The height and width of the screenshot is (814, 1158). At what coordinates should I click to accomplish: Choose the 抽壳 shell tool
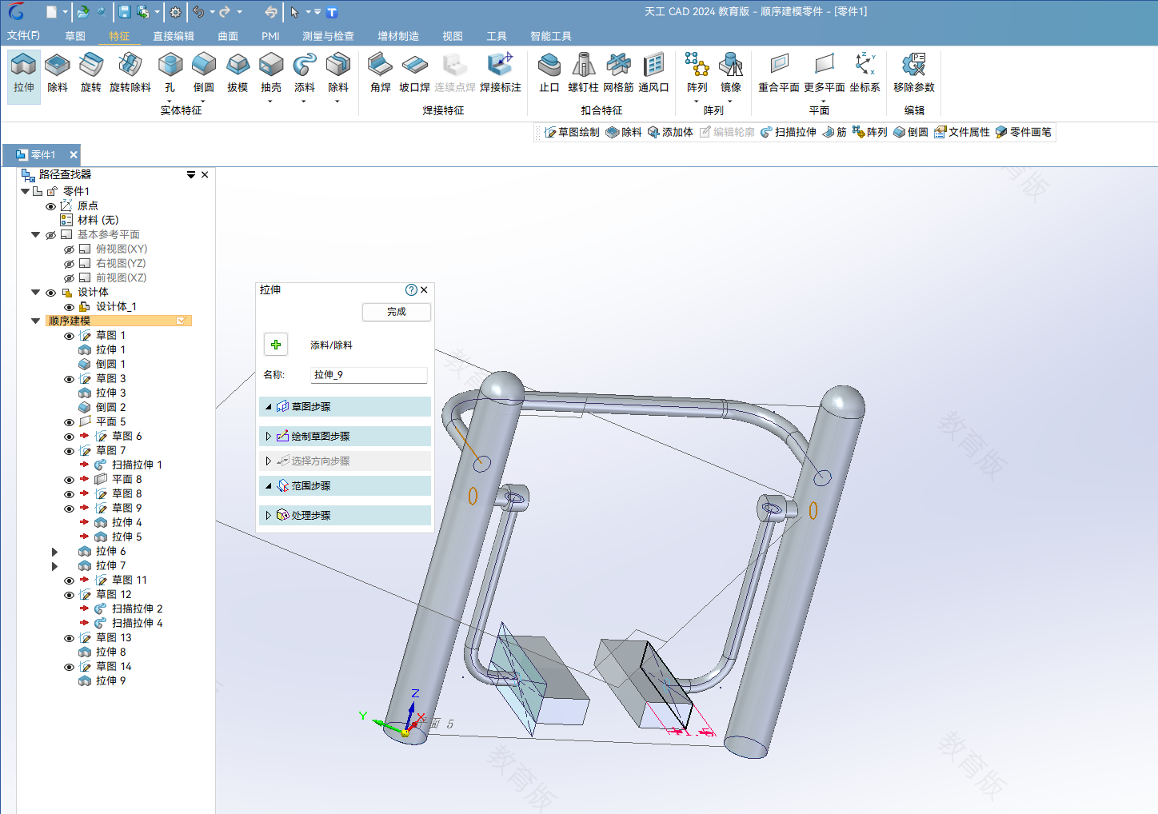tap(271, 73)
